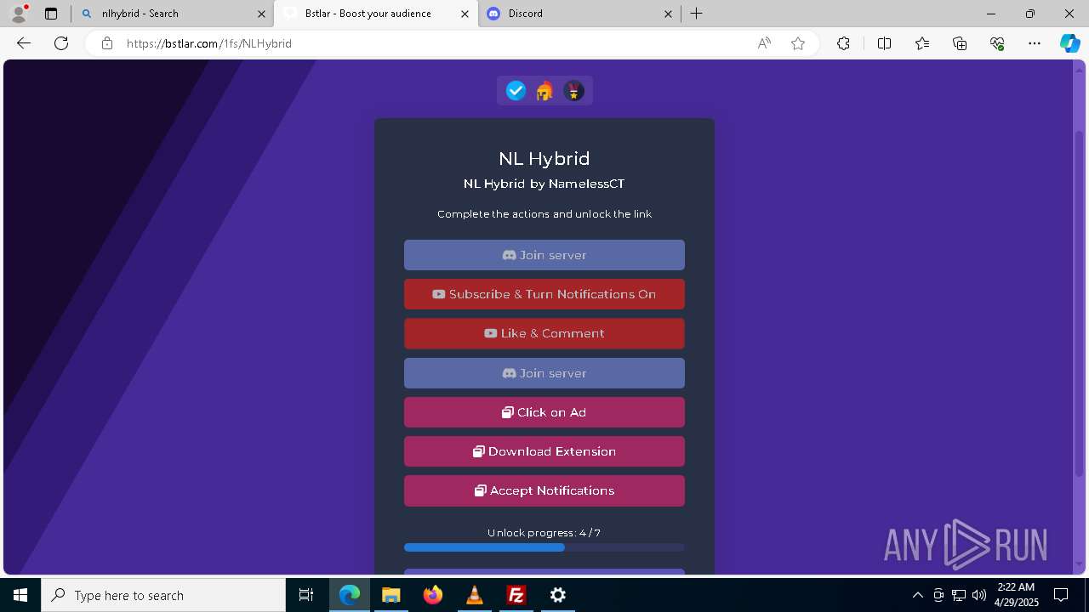Click the orange helmet badge icon
1089x612 pixels.
click(x=544, y=91)
